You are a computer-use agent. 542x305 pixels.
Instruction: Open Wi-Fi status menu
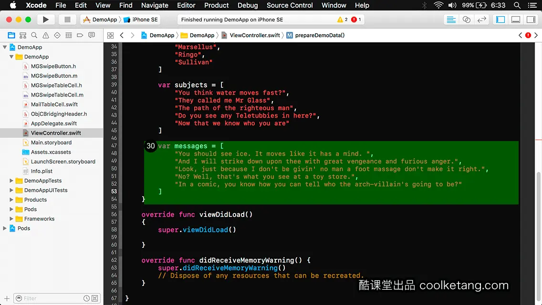438,5
